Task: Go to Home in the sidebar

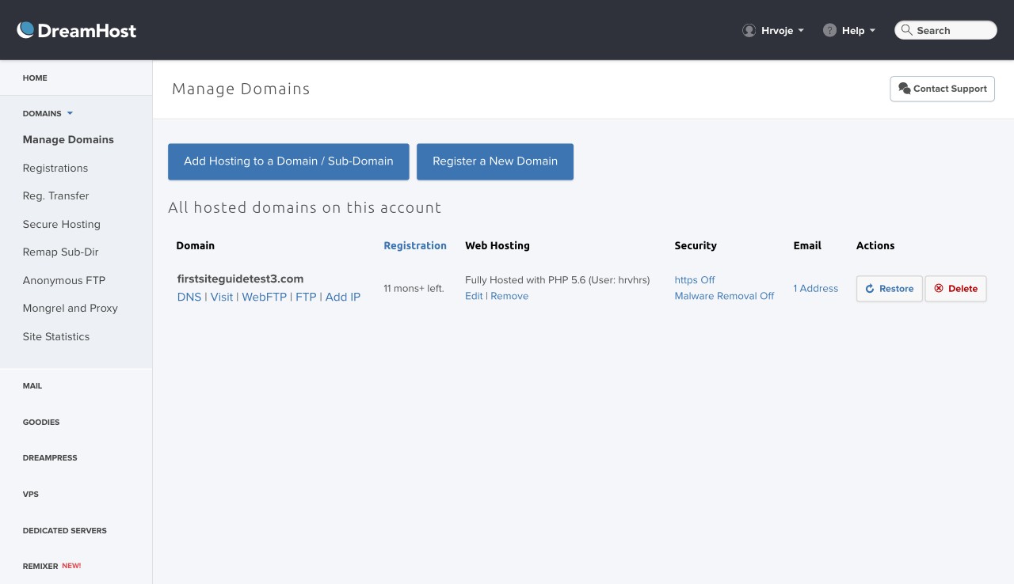Action: click(35, 78)
